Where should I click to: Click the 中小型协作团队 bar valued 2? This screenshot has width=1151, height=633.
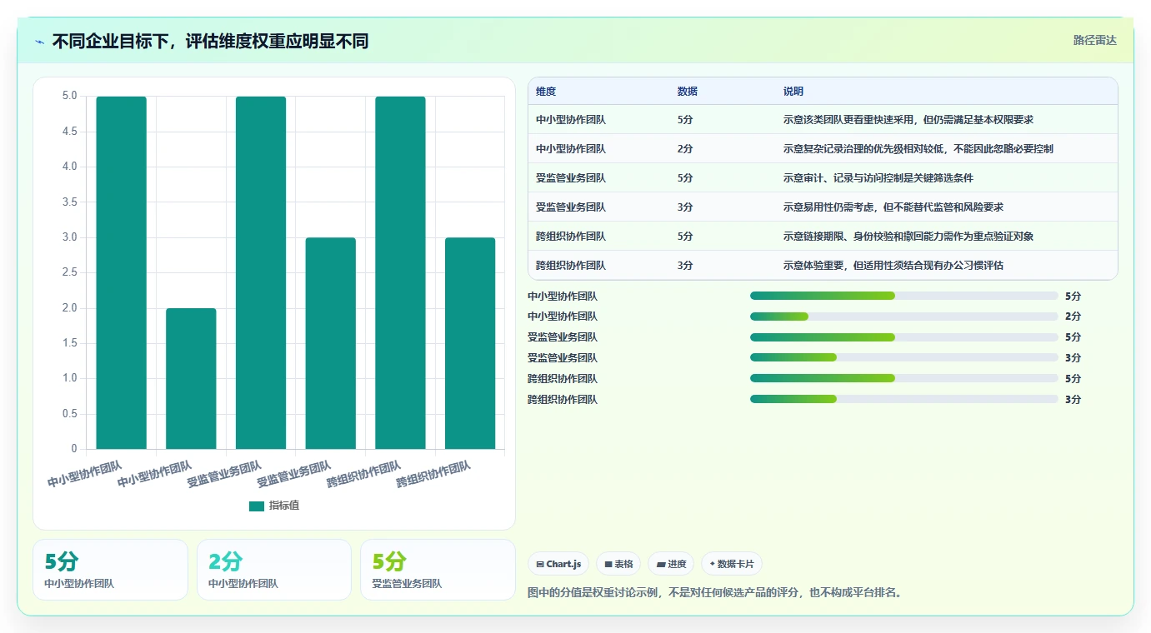(191, 379)
